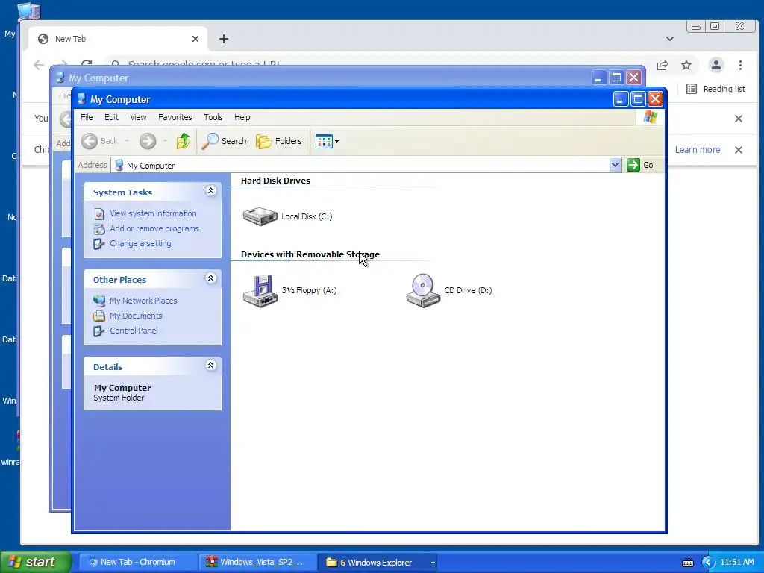Open Reading list in Chromium

pos(716,89)
